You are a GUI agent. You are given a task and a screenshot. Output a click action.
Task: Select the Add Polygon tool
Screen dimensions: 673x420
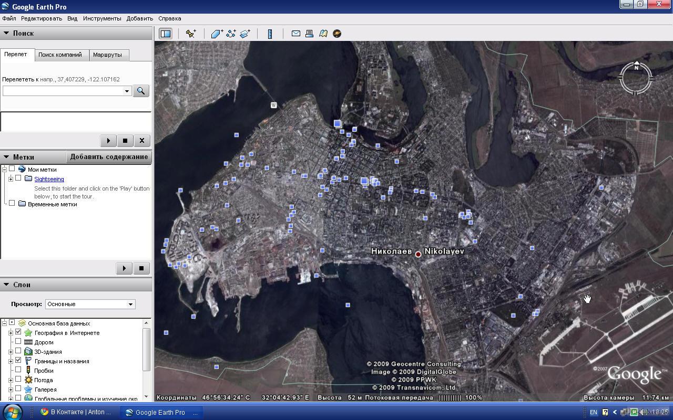click(x=217, y=34)
